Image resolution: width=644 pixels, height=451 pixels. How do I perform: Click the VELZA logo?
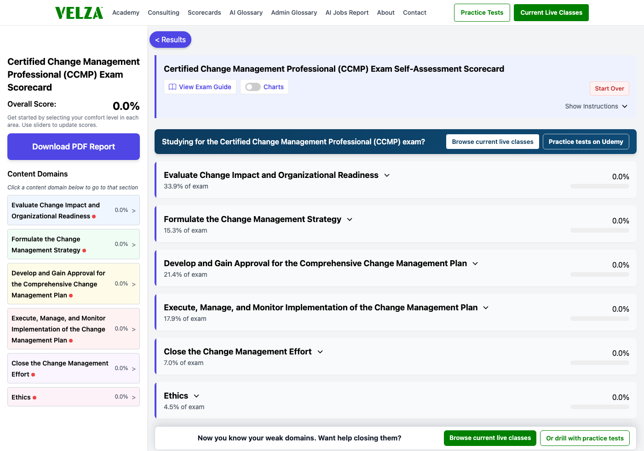79,13
